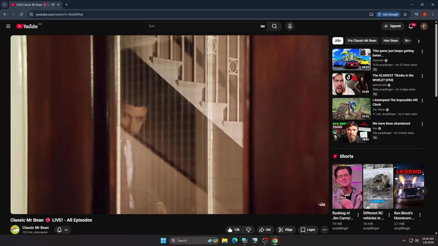Open the Impossible Hill Climb thumbnail
Image resolution: width=438 pixels, height=246 pixels.
pos(351,109)
